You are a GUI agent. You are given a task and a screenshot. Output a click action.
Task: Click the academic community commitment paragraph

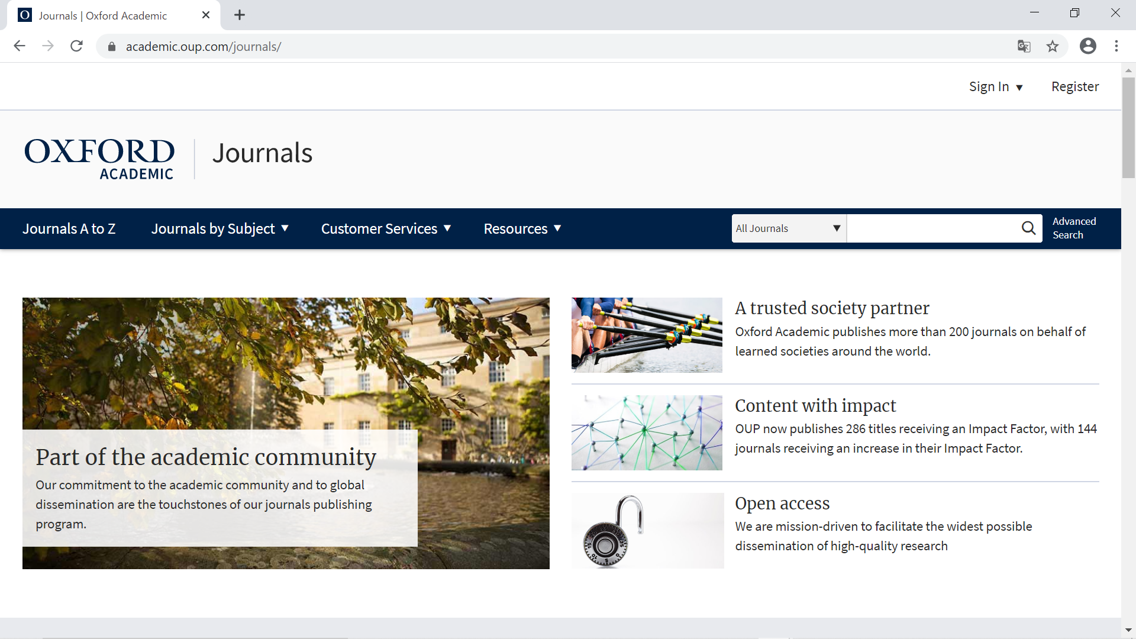[x=204, y=505]
